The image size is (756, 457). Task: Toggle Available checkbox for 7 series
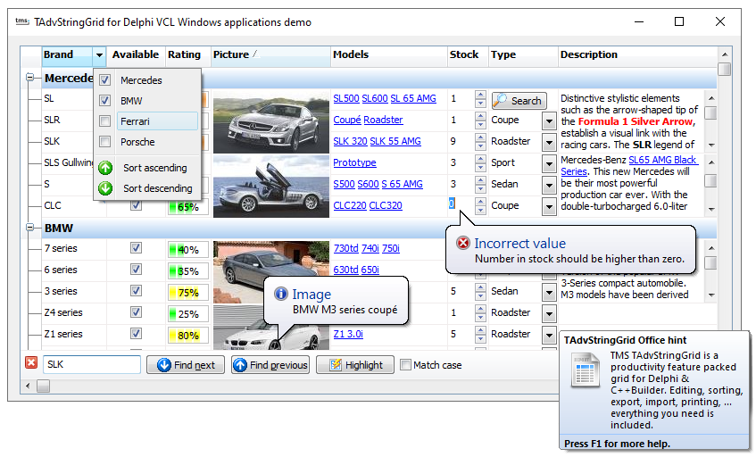click(136, 248)
